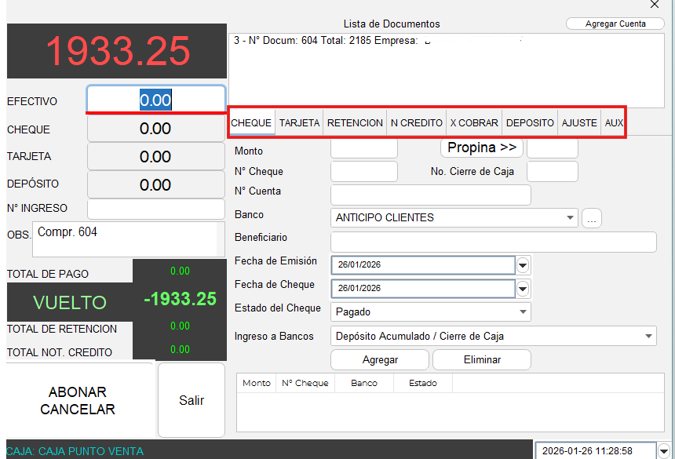Image resolution: width=675 pixels, height=459 pixels.
Task: Go to the DEPOSITO tab
Action: [x=530, y=123]
